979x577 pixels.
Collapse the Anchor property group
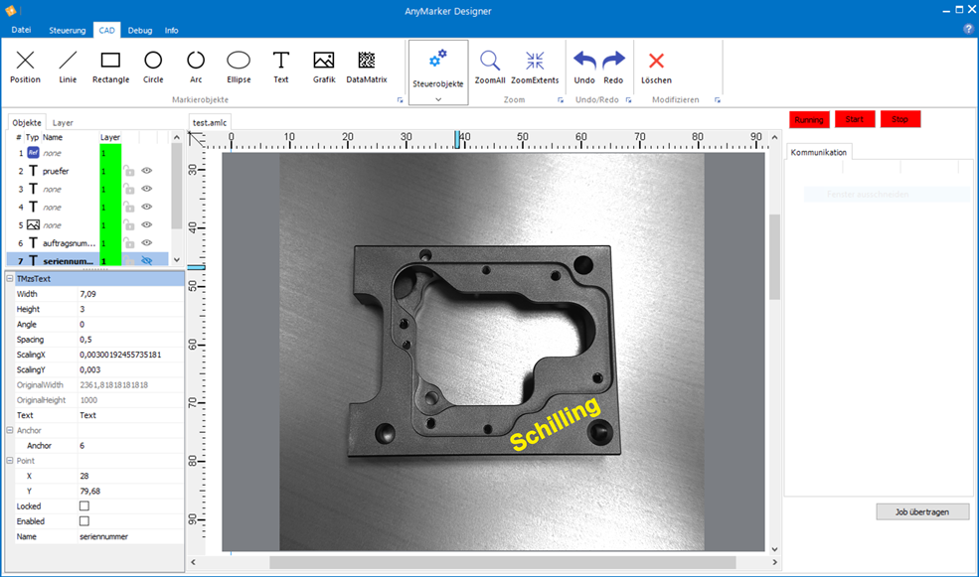(x=10, y=431)
